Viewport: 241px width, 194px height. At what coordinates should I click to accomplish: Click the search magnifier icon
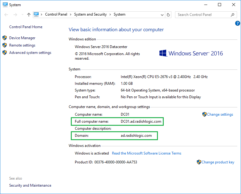point(232,15)
